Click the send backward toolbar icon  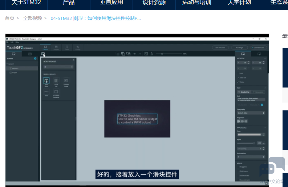click(x=117, y=54)
